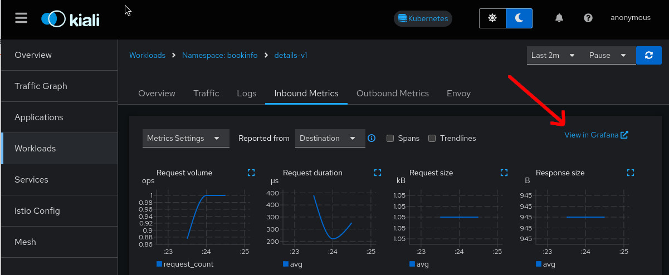Click the Namespace: bookinfo breadcrumb link
Image resolution: width=669 pixels, height=275 pixels.
click(219, 55)
